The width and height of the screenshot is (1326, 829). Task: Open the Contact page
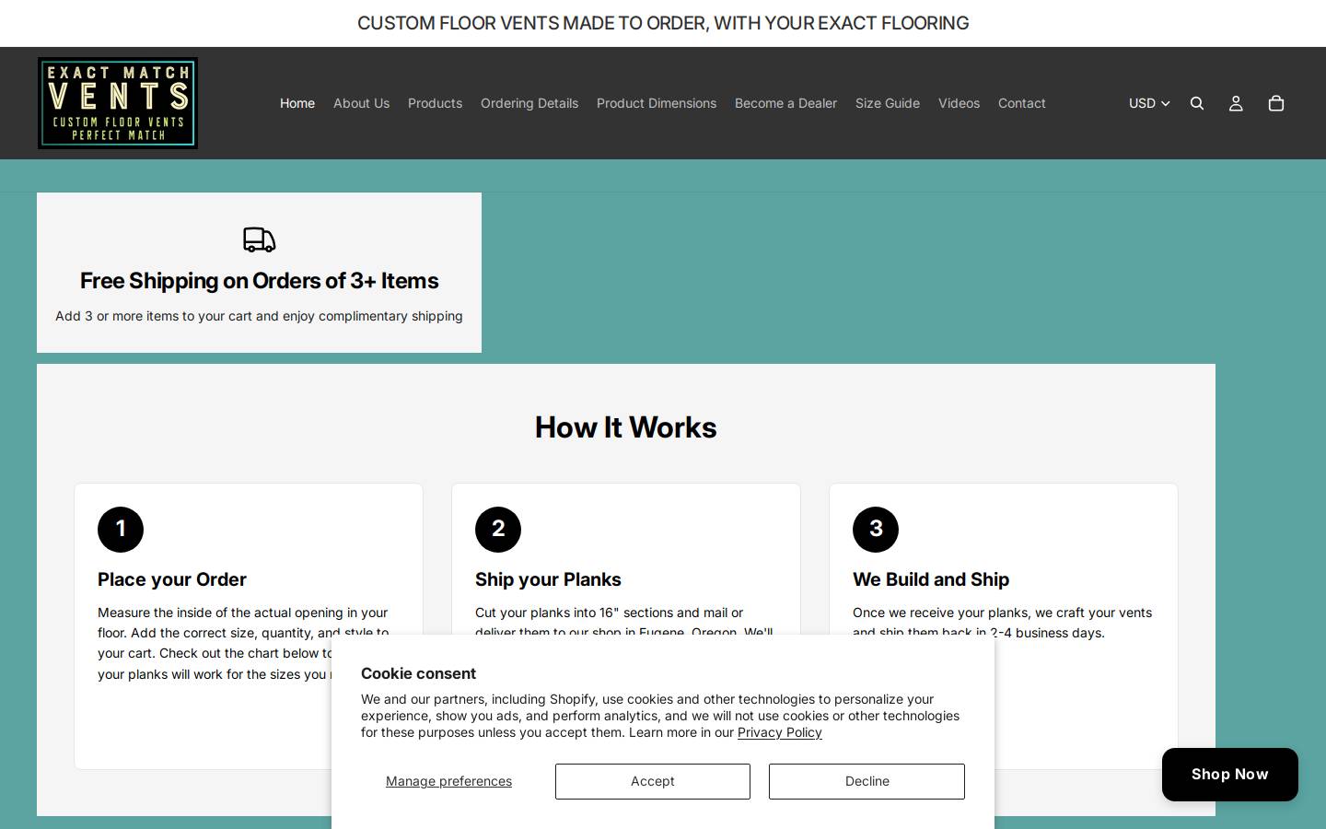click(1022, 103)
